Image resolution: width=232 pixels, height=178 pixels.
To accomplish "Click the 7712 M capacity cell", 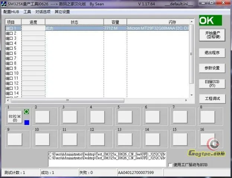I will (115, 28).
